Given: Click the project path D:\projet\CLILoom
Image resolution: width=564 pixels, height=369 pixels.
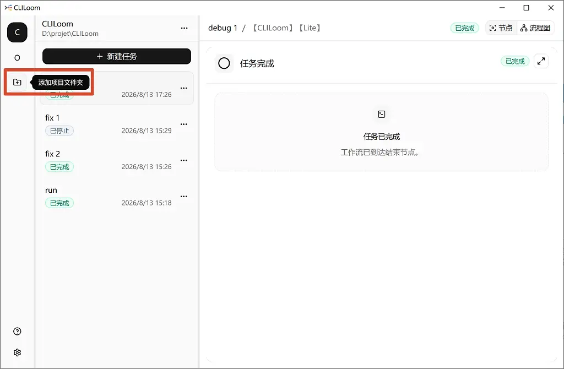Looking at the screenshot, I should click(x=70, y=34).
